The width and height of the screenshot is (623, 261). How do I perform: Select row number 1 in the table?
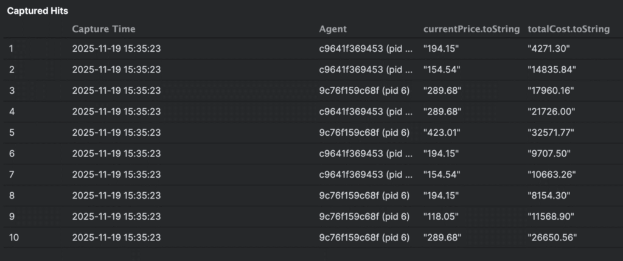12,49
